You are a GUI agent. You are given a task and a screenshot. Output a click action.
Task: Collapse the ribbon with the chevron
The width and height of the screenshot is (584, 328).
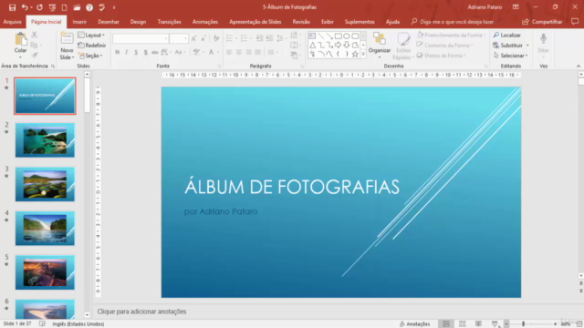pyautogui.click(x=579, y=66)
